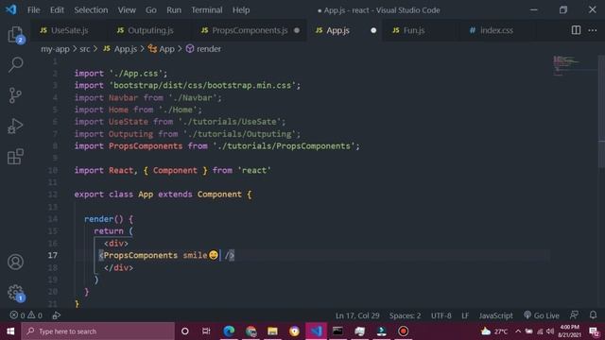Select the App class breadcrumb
Image resolution: width=605 pixels, height=340 pixels.
(162, 49)
